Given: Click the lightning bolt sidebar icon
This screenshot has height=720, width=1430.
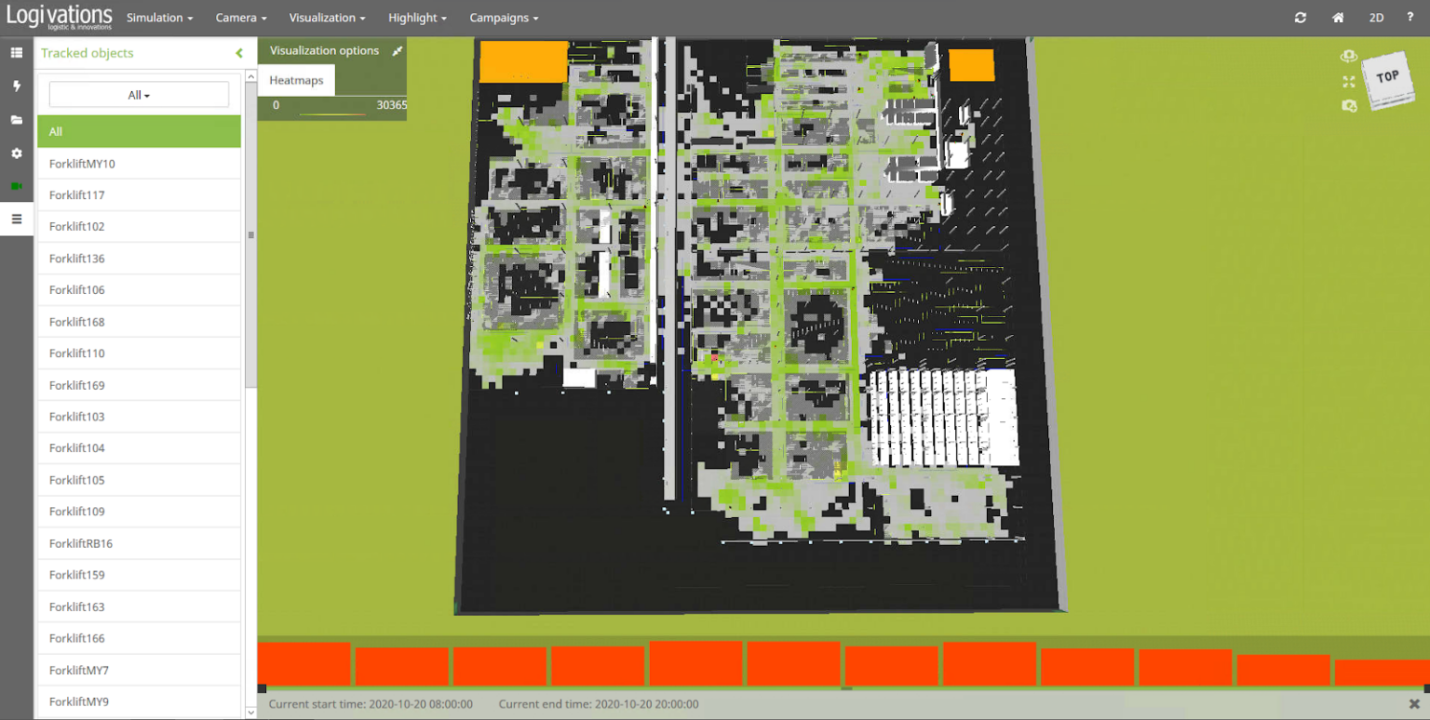Looking at the screenshot, I should pyautogui.click(x=16, y=87).
